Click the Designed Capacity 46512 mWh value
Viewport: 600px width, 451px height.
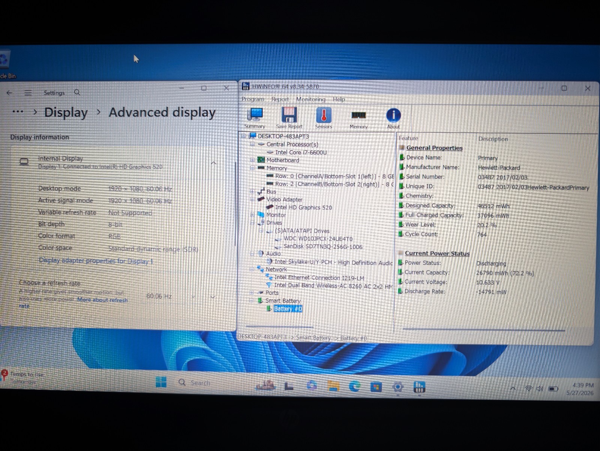493,206
